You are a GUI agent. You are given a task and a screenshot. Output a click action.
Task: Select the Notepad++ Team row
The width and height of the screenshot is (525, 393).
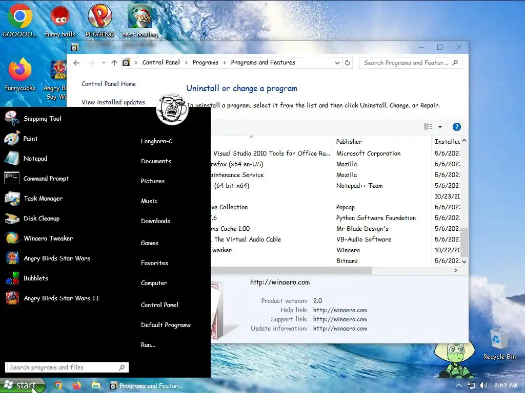click(x=335, y=186)
